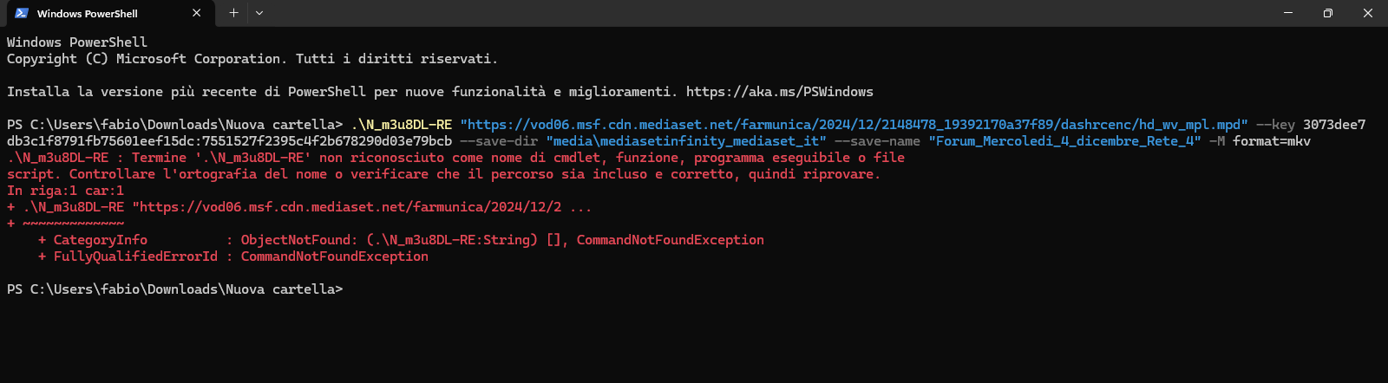
Task: Expand the new tab profile dropdown chevron
Action: [259, 13]
